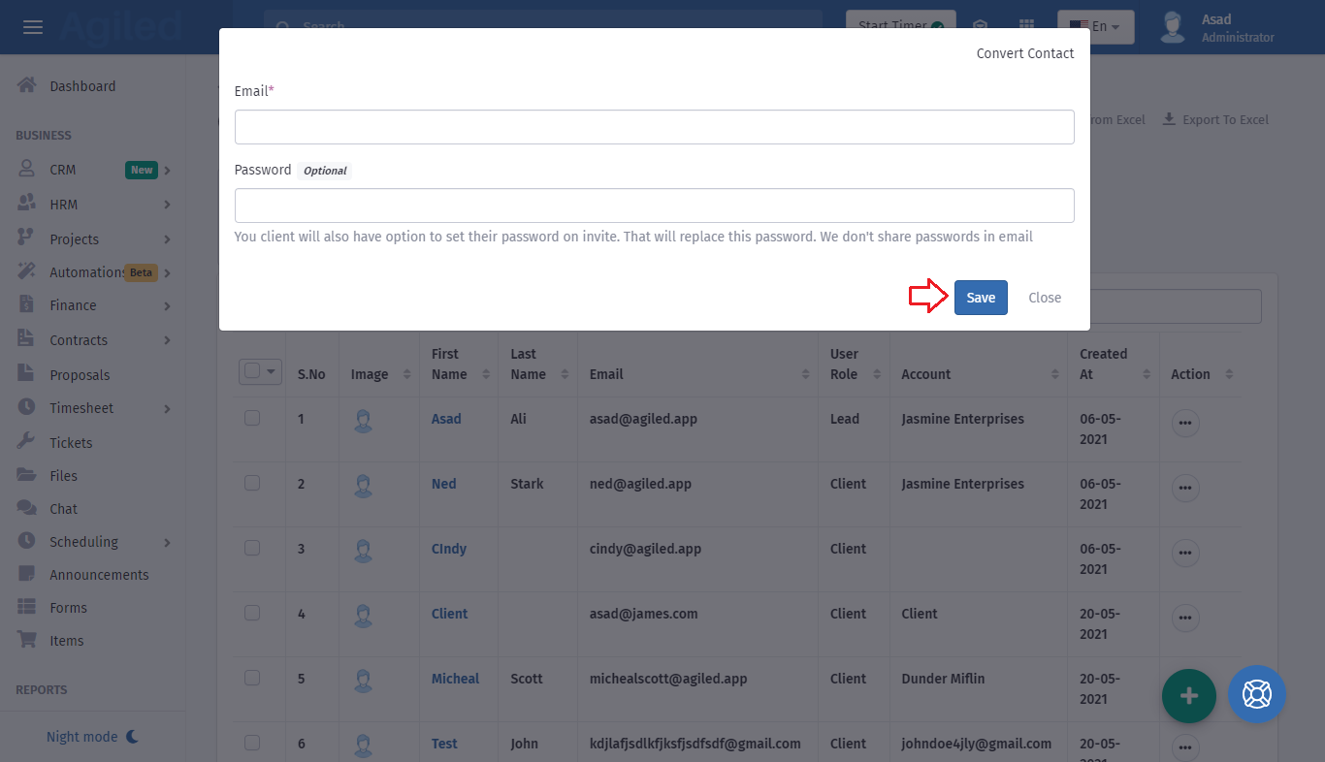
Task: Click the Email input field
Action: coord(654,127)
